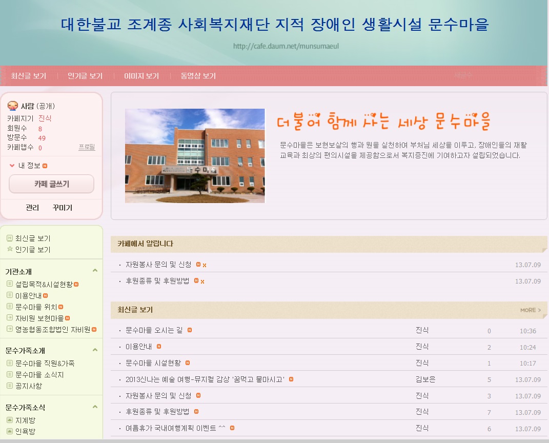Click the star icon beside 인기글 보기

10,249
